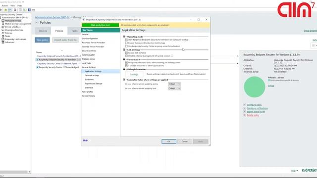Click the back arrow toolbar icon
The width and height of the screenshot is (317, 178).
(x=1, y=10)
